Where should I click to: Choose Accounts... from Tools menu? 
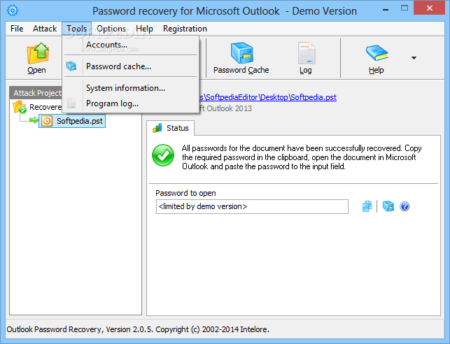[x=131, y=45]
